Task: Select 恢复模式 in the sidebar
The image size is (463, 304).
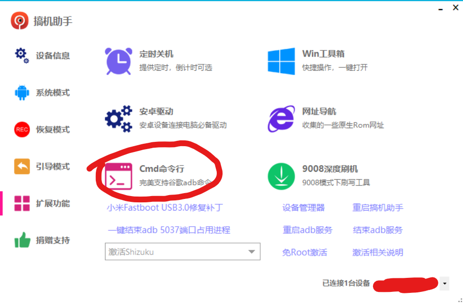Action: pyautogui.click(x=52, y=130)
